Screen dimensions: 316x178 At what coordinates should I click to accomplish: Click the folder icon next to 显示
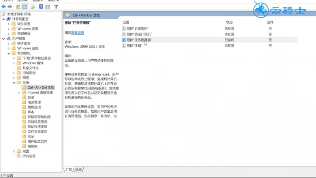point(24,136)
